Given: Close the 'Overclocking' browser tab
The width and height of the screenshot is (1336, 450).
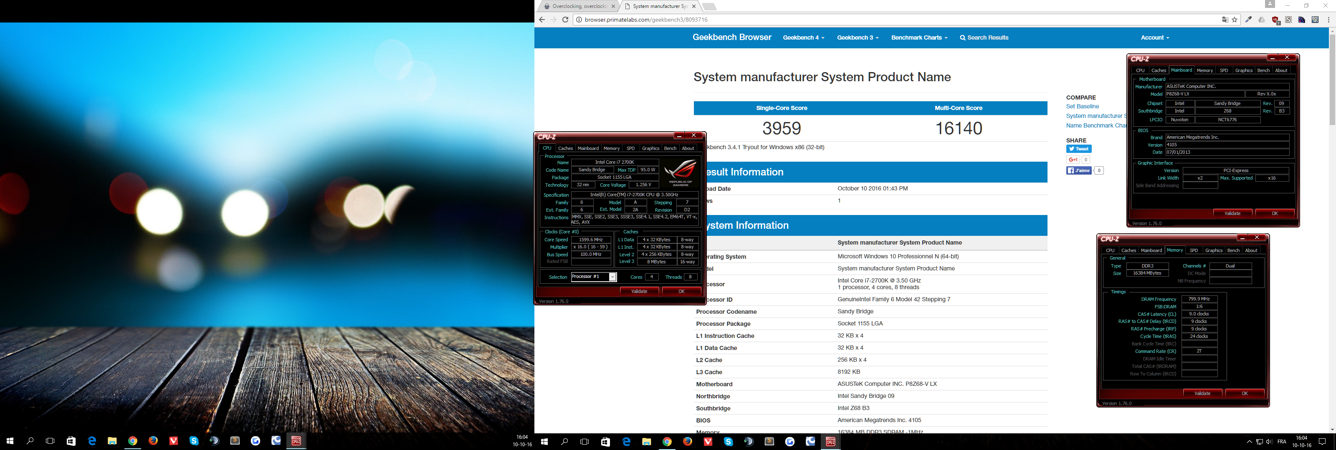Looking at the screenshot, I should pos(613,6).
